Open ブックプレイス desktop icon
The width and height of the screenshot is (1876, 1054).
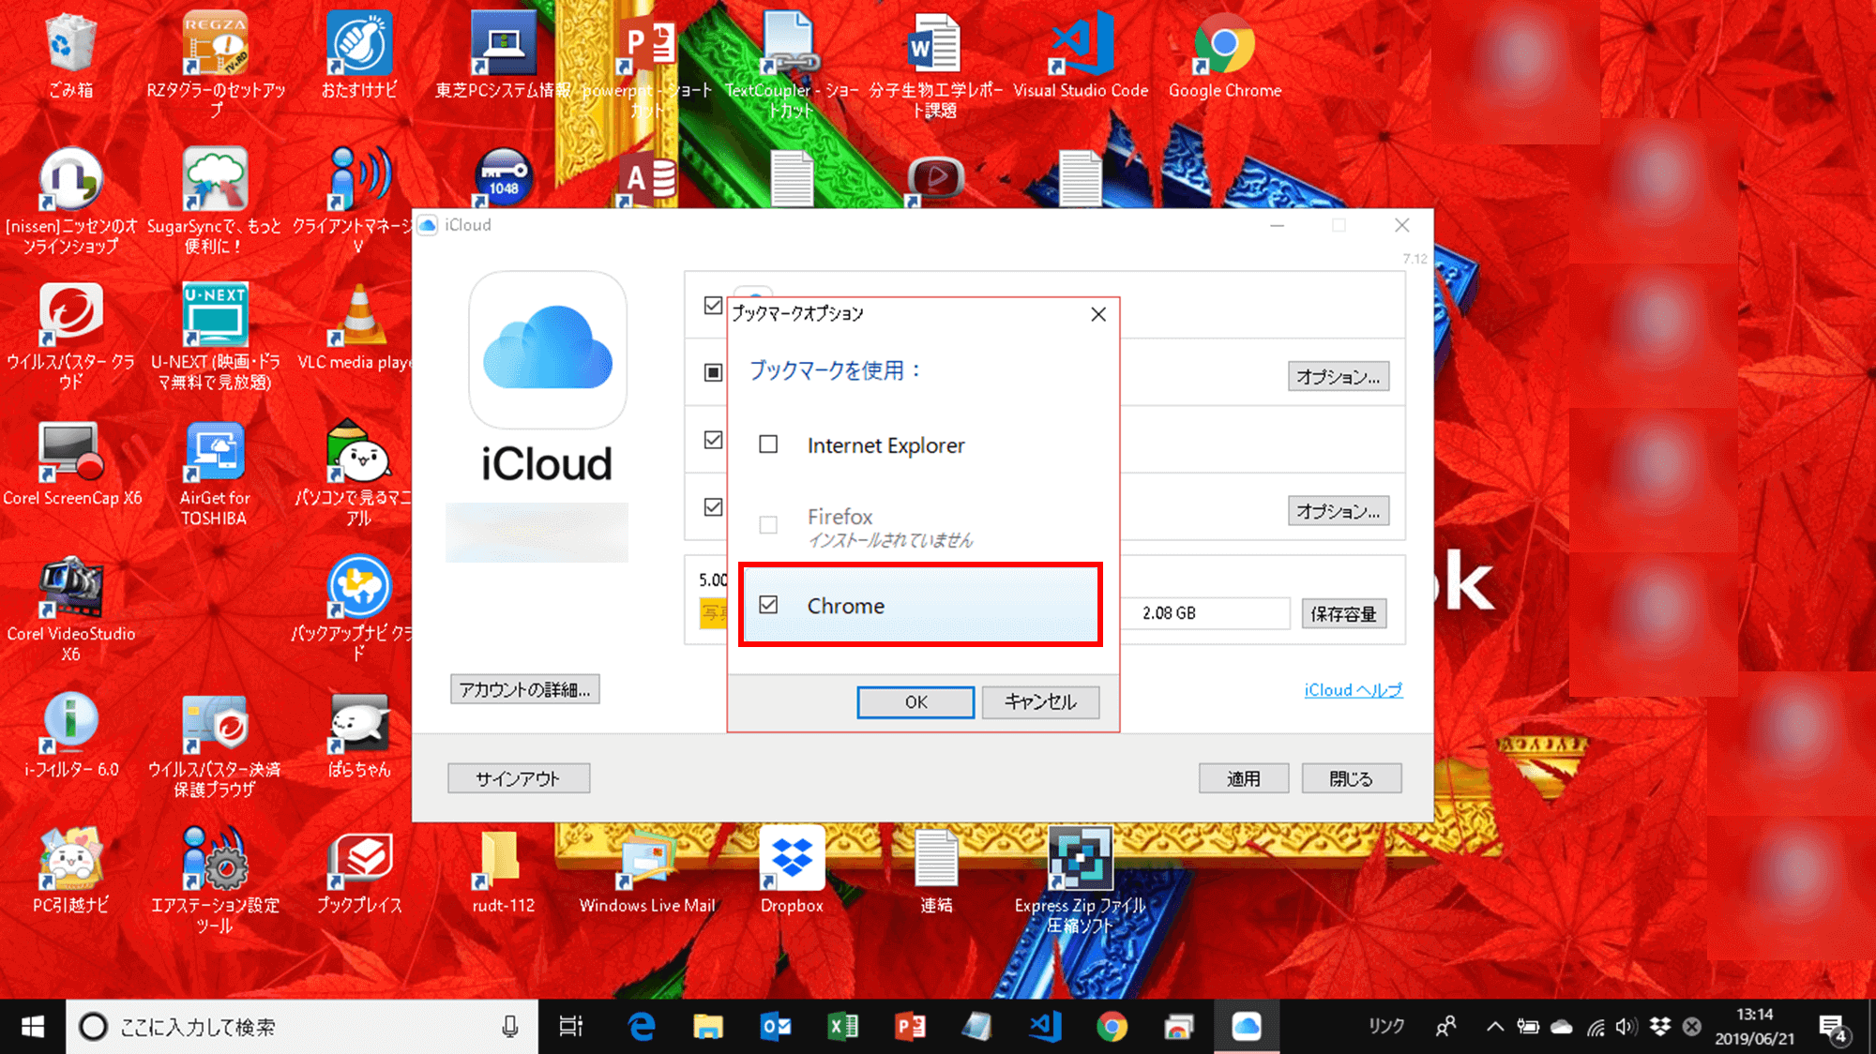tap(359, 872)
